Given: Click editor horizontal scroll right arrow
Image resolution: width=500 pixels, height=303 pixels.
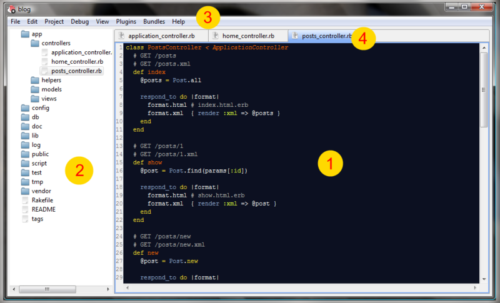Looking at the screenshot, I should tap(475, 288).
